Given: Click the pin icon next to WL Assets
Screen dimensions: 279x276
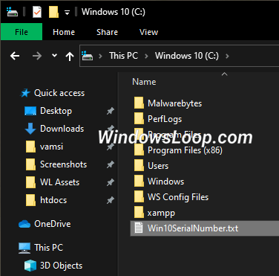Looking at the screenshot, I should pos(111,182).
